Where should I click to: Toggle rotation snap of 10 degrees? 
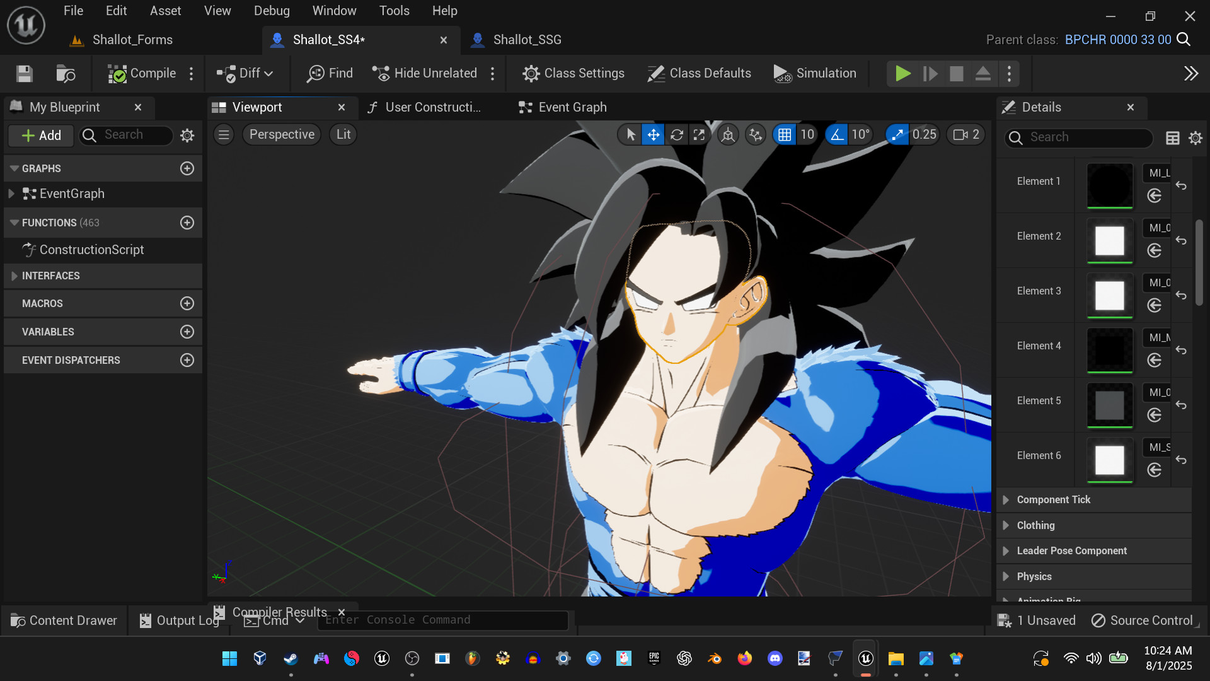click(836, 134)
